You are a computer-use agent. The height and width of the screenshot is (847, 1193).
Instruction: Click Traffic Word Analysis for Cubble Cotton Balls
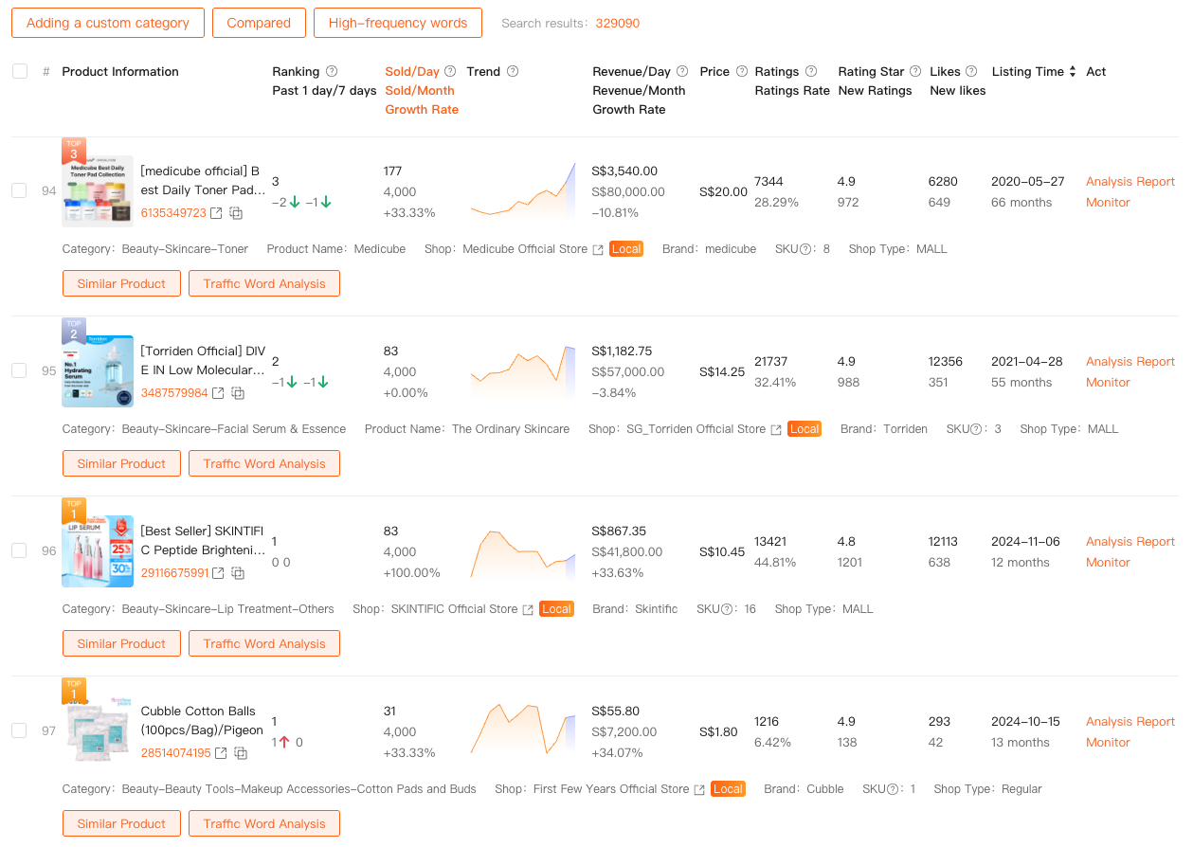263,823
